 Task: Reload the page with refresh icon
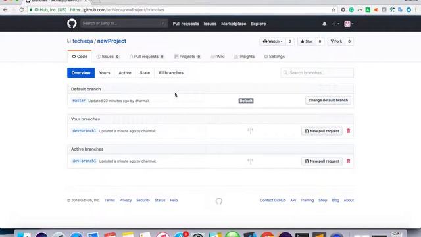22,10
